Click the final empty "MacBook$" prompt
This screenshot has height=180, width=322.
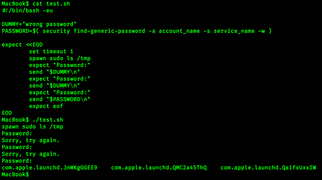(x=15, y=175)
